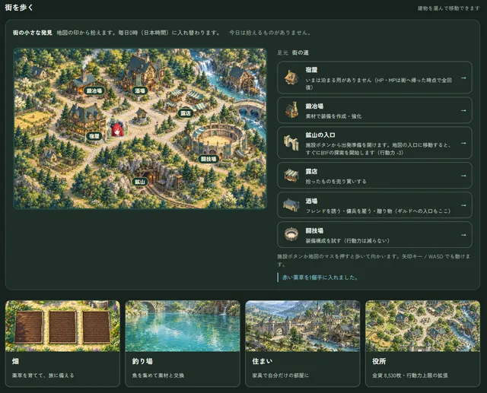The image size is (487, 393).
Task: Click the stone bridge on the map
Action: pos(250,108)
